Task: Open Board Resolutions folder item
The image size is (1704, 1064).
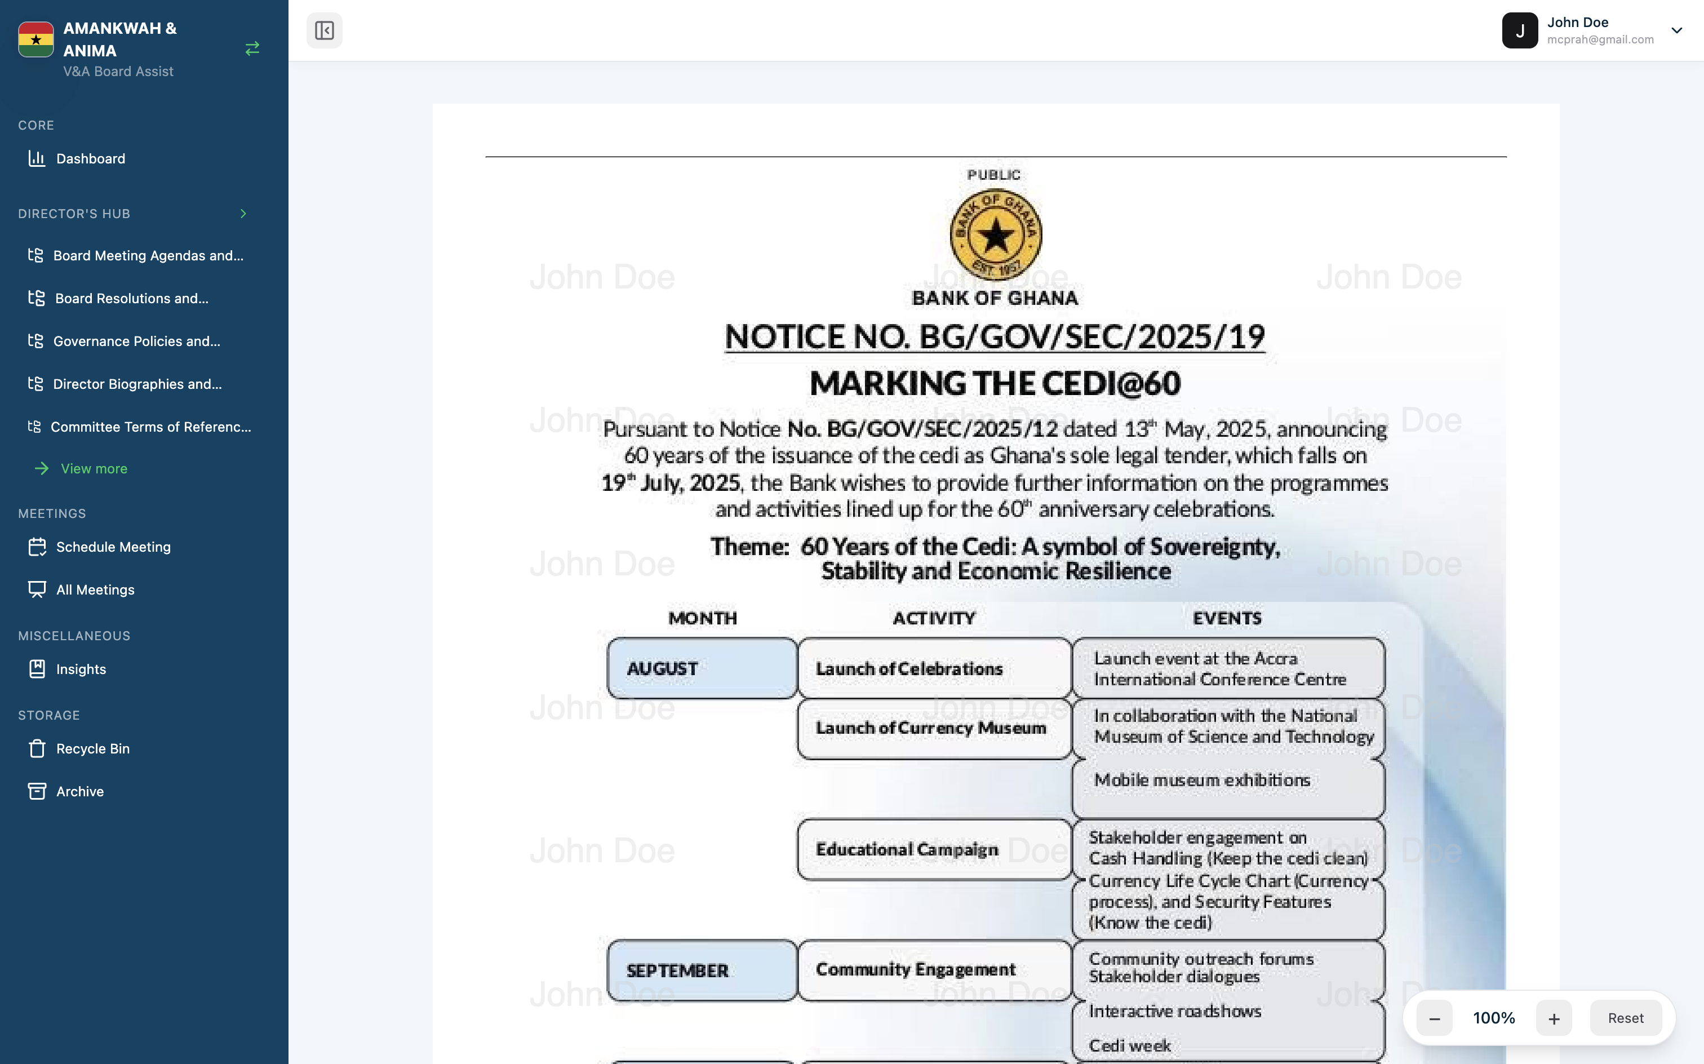Action: point(131,298)
